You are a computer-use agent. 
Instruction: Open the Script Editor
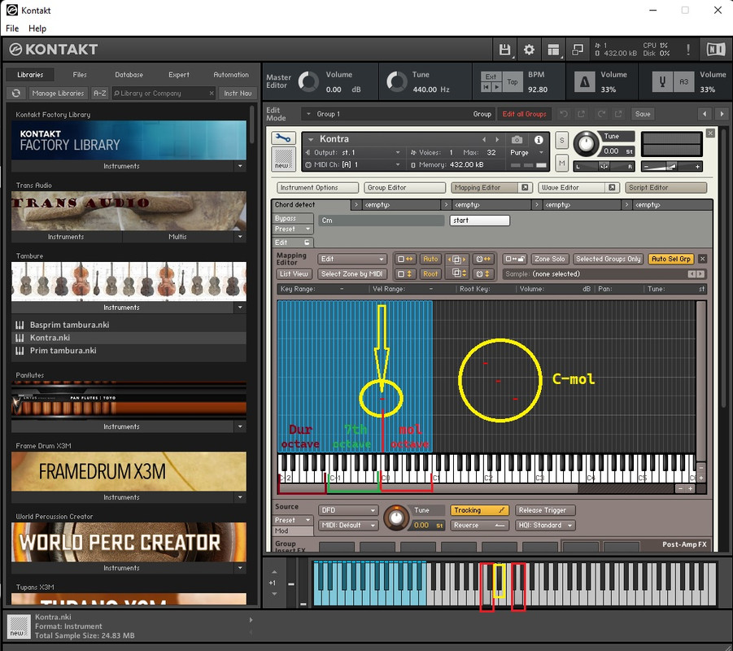665,187
